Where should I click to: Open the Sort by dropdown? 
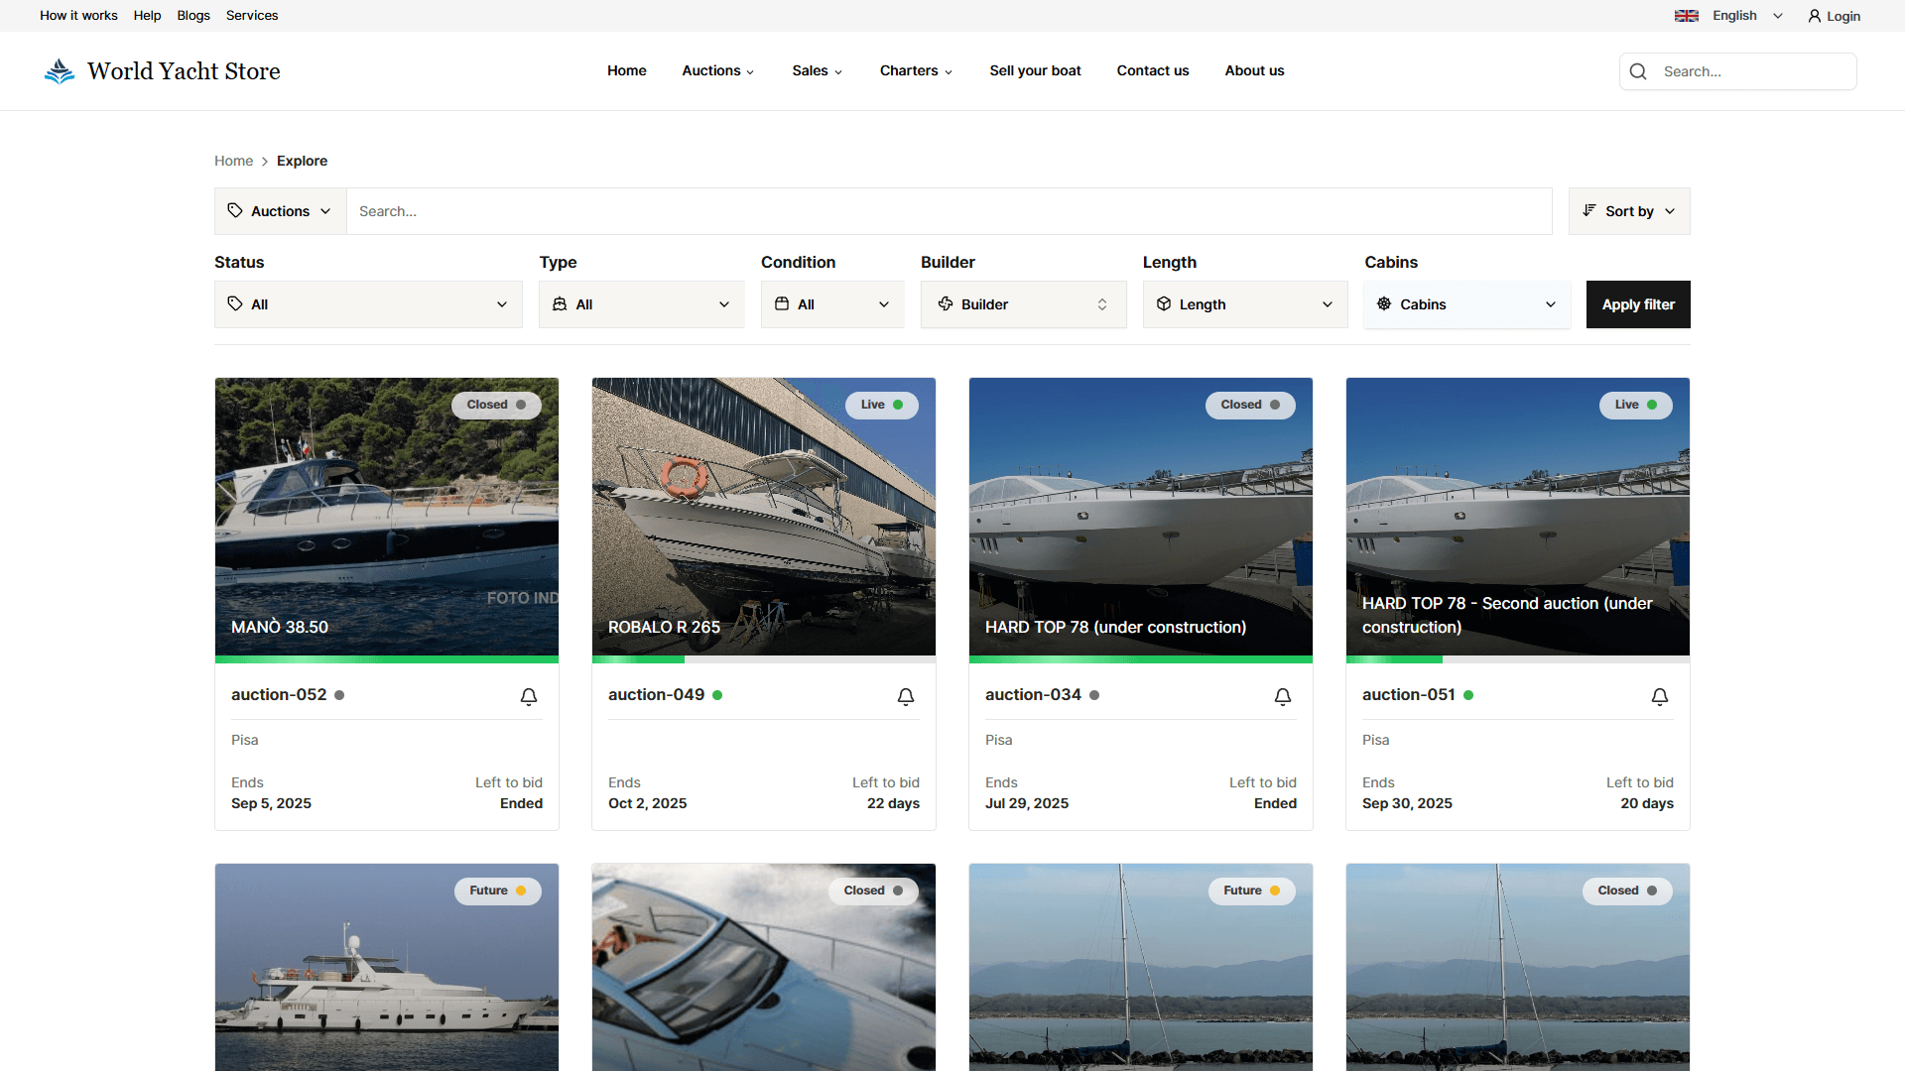(x=1629, y=211)
